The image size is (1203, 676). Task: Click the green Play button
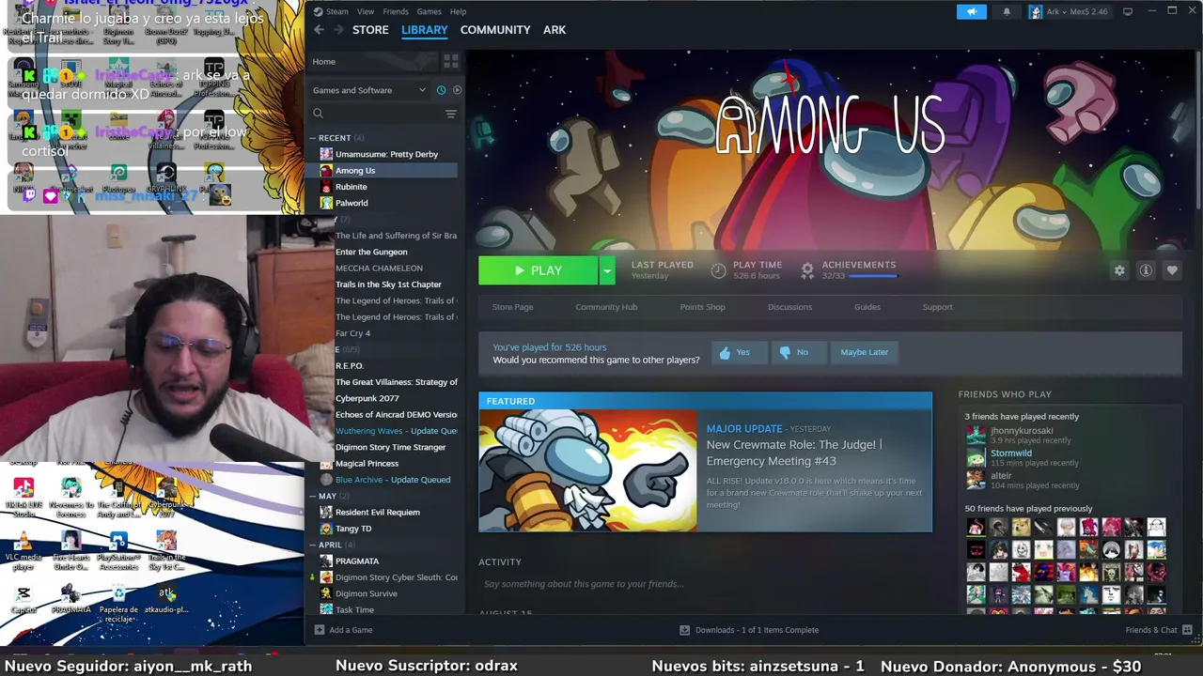(x=539, y=270)
